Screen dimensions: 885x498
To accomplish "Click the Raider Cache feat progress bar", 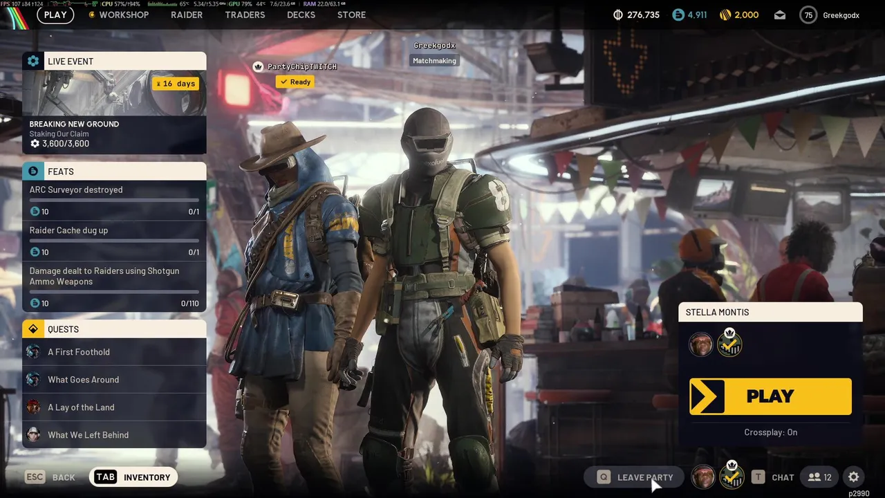I will [114, 241].
